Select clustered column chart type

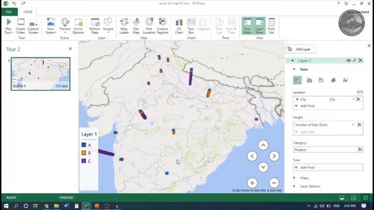309,80
